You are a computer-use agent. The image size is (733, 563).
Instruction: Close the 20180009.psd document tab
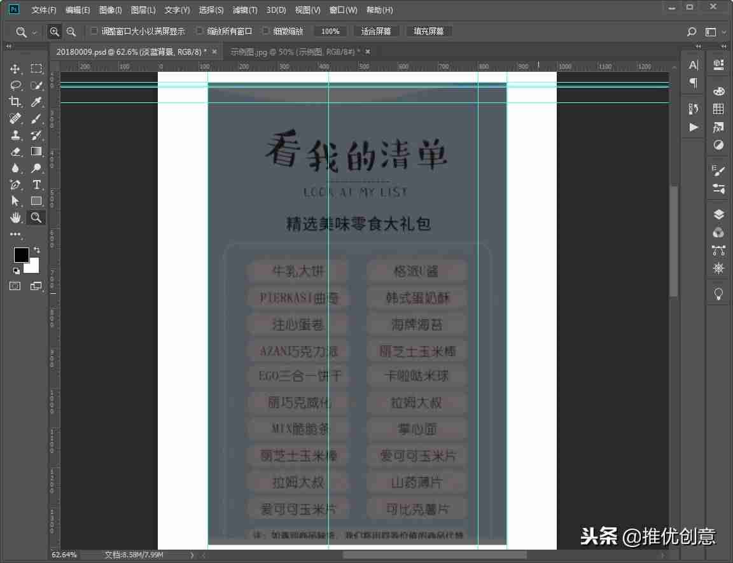click(214, 52)
